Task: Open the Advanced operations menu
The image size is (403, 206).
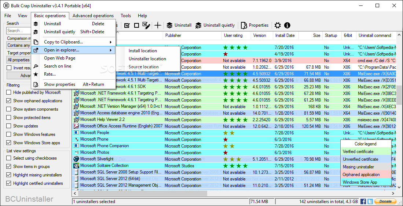Action: (93, 16)
